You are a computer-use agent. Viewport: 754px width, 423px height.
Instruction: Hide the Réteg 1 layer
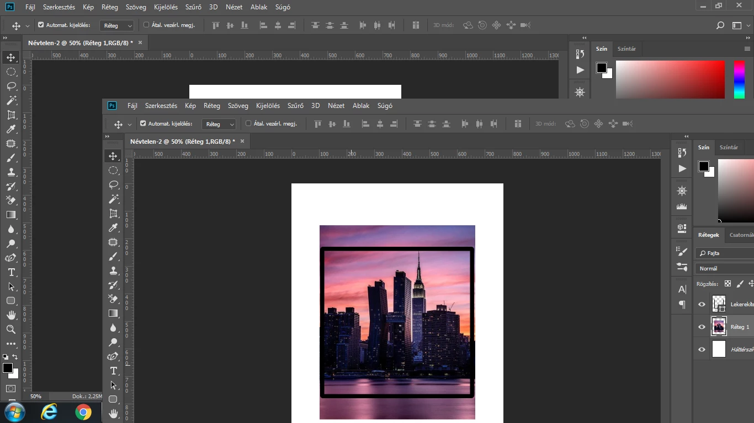click(x=702, y=327)
